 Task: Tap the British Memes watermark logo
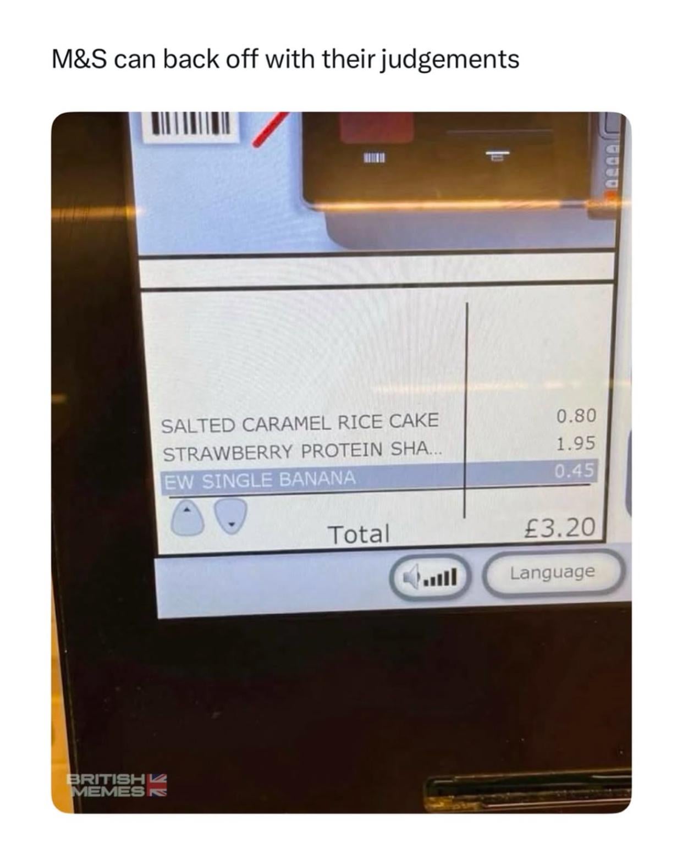tap(117, 785)
